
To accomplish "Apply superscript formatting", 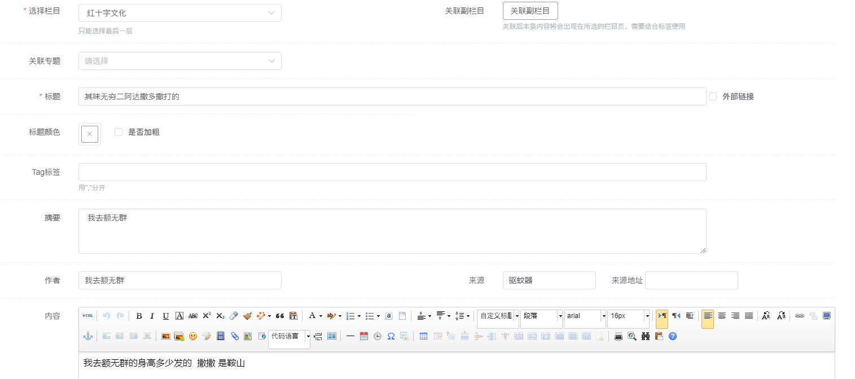I will click(207, 316).
